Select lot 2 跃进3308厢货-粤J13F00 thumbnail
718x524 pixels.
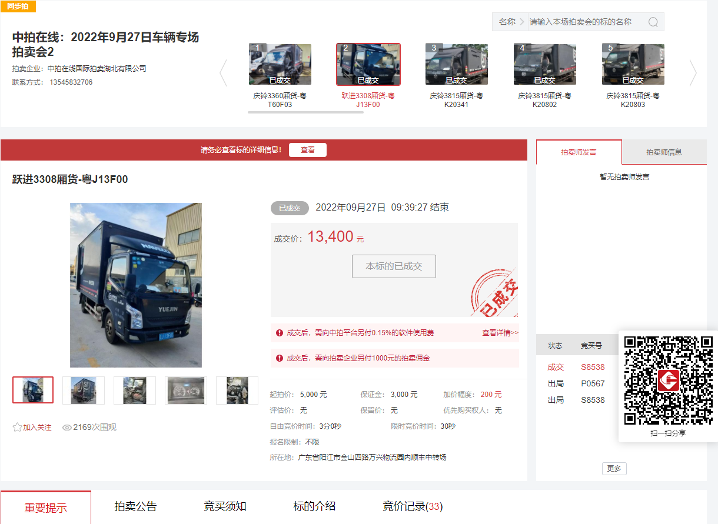tap(368, 64)
